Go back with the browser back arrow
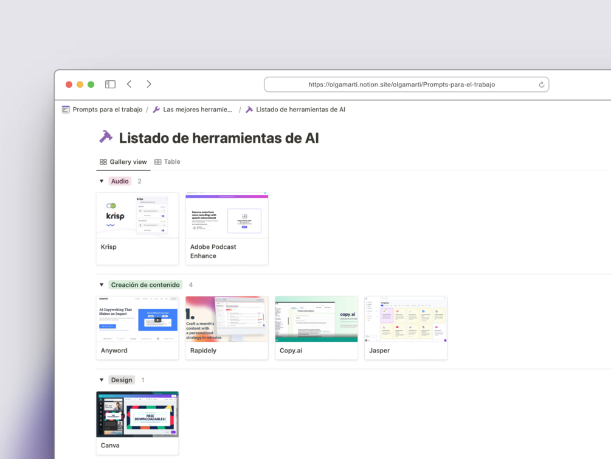 point(129,84)
